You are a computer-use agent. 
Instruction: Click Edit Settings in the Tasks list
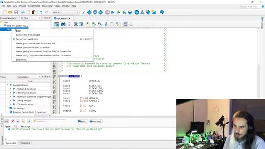[18, 108]
